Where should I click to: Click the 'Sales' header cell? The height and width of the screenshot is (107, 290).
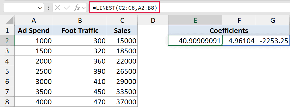pyautogui.click(x=122, y=30)
